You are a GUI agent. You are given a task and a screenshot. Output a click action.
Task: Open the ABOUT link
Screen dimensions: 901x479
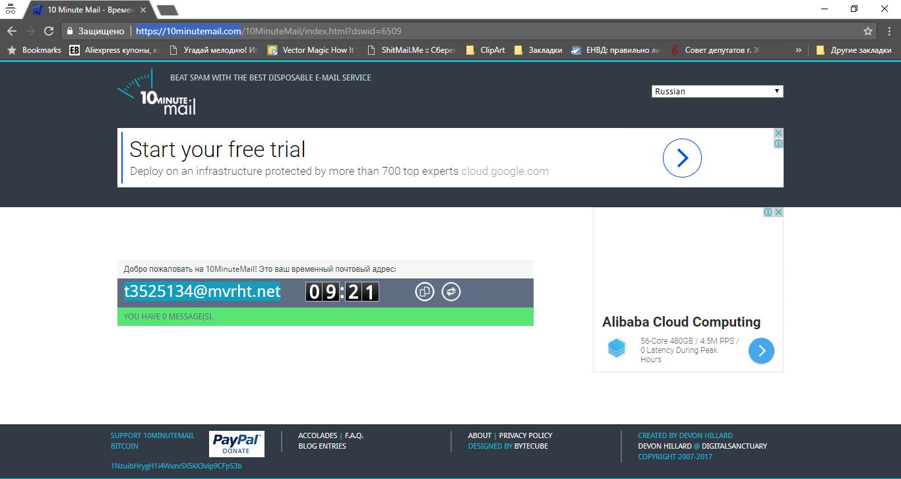coord(480,435)
